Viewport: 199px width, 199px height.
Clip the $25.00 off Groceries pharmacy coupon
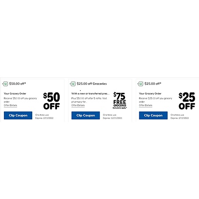tap(86, 115)
